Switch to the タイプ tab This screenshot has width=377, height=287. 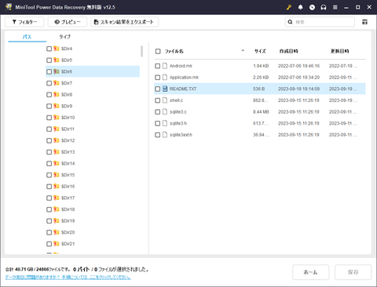[x=64, y=37]
